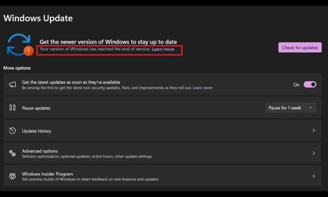Click the Windows Update page title
Screen dimensions: 328x197
pos(38,18)
